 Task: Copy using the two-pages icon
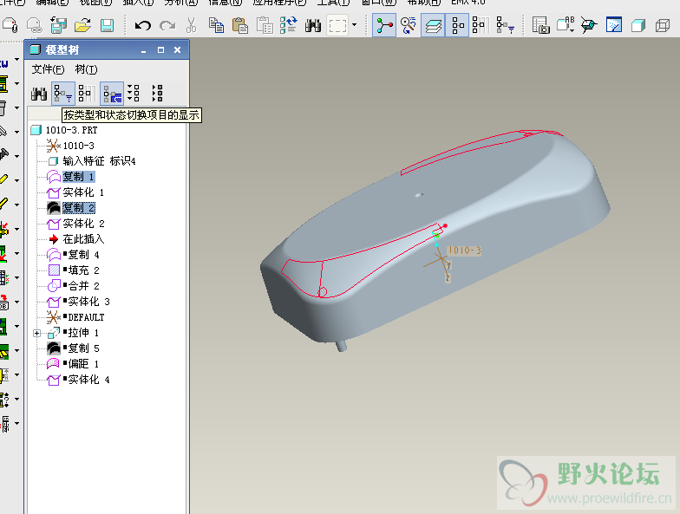(x=216, y=26)
